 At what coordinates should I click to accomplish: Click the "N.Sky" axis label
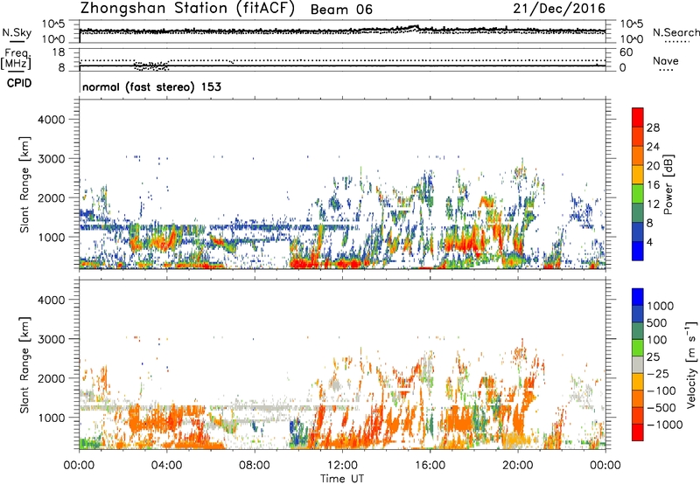tap(17, 32)
